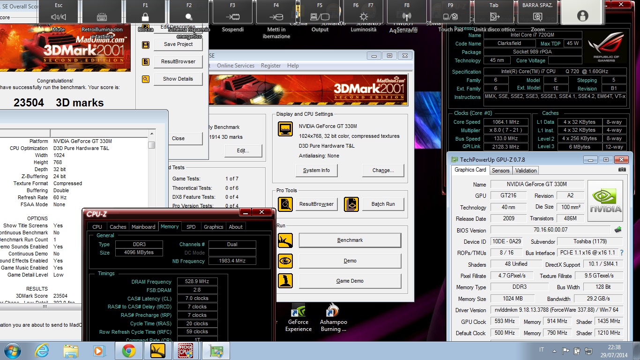
Task: Open the SPD tab in CPU-Z
Action: [x=191, y=226]
